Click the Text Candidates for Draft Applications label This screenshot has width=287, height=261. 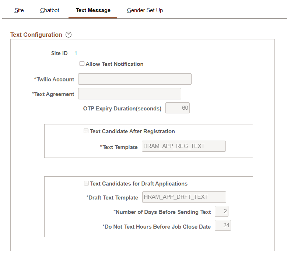[139, 183]
